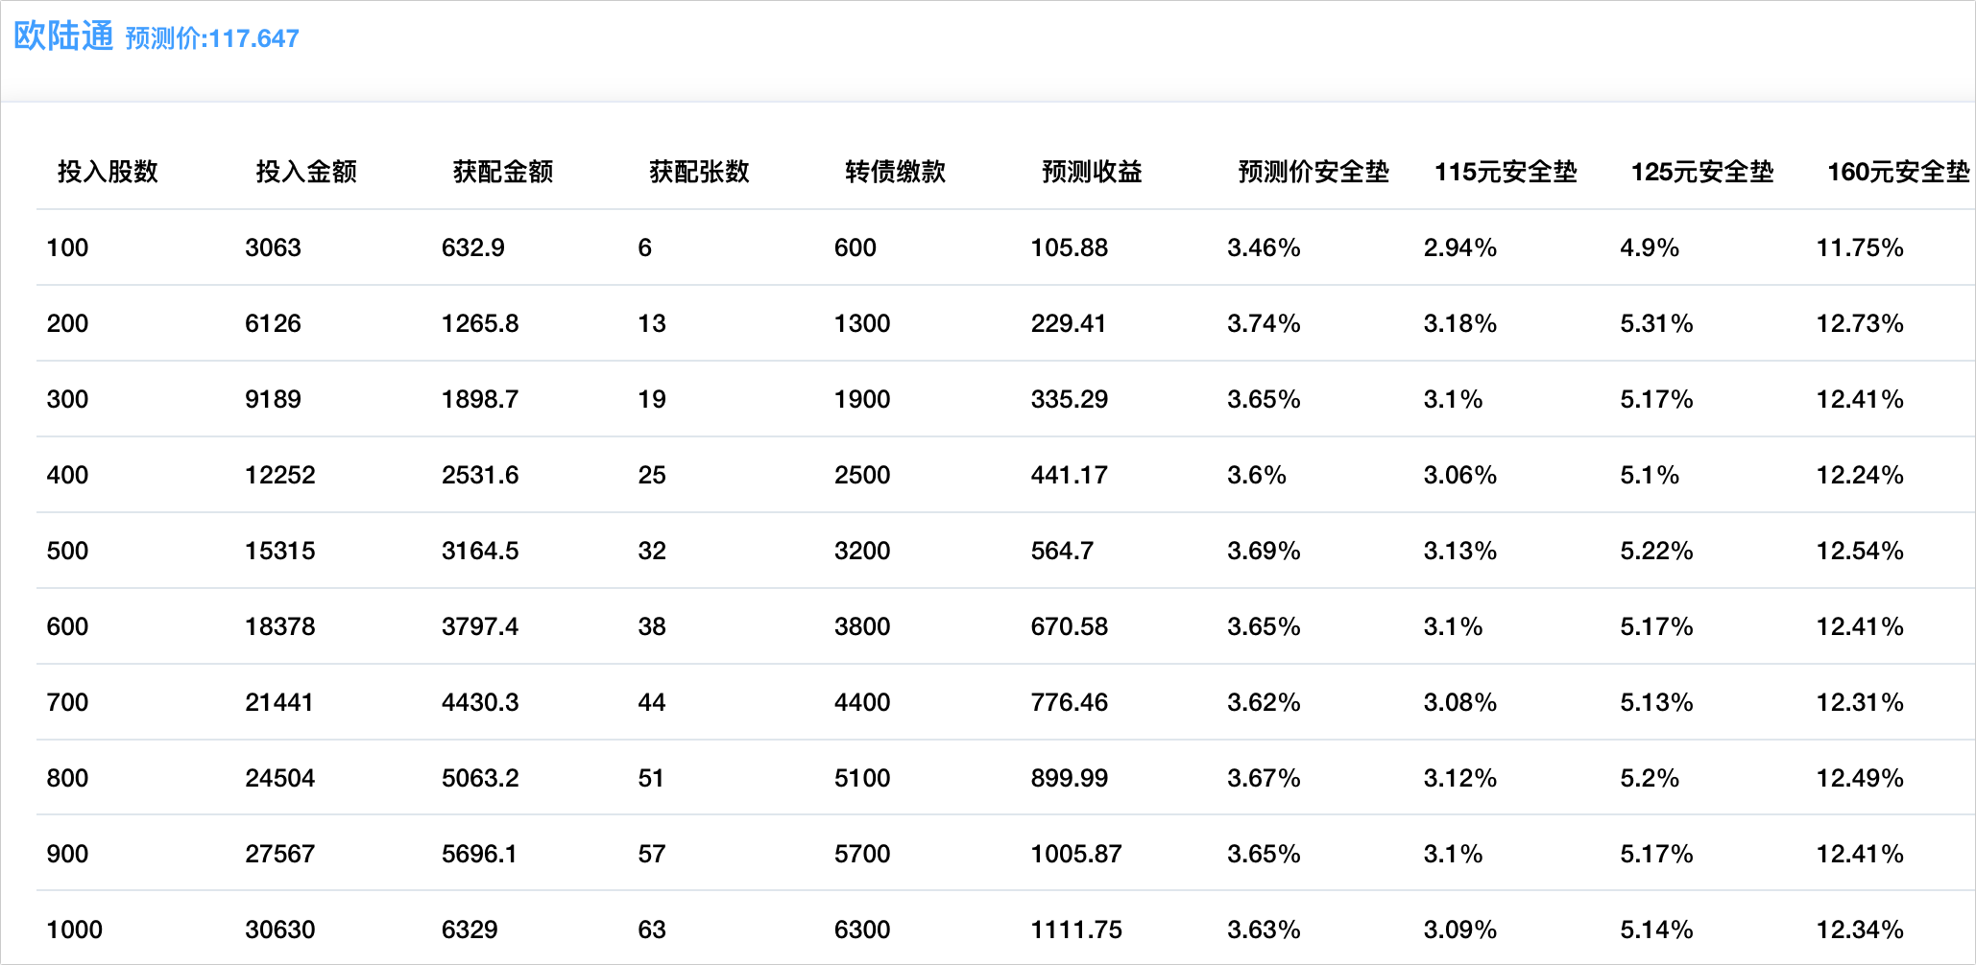
Task: Click the 获配金额 column header
Action: point(503,172)
